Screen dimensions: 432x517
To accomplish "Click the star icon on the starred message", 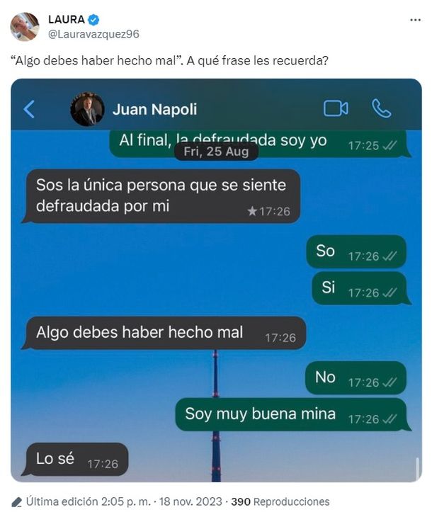I will point(252,211).
